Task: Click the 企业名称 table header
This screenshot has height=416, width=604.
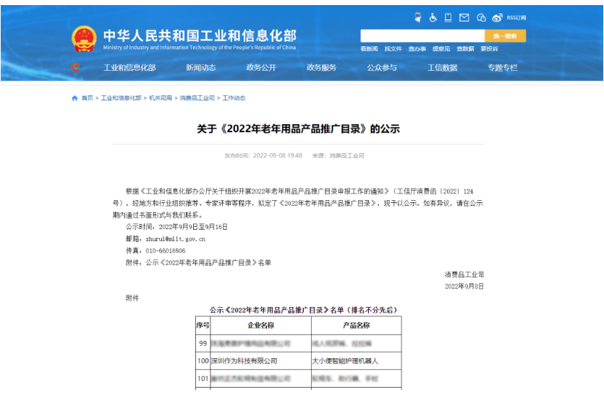Action: tap(261, 326)
